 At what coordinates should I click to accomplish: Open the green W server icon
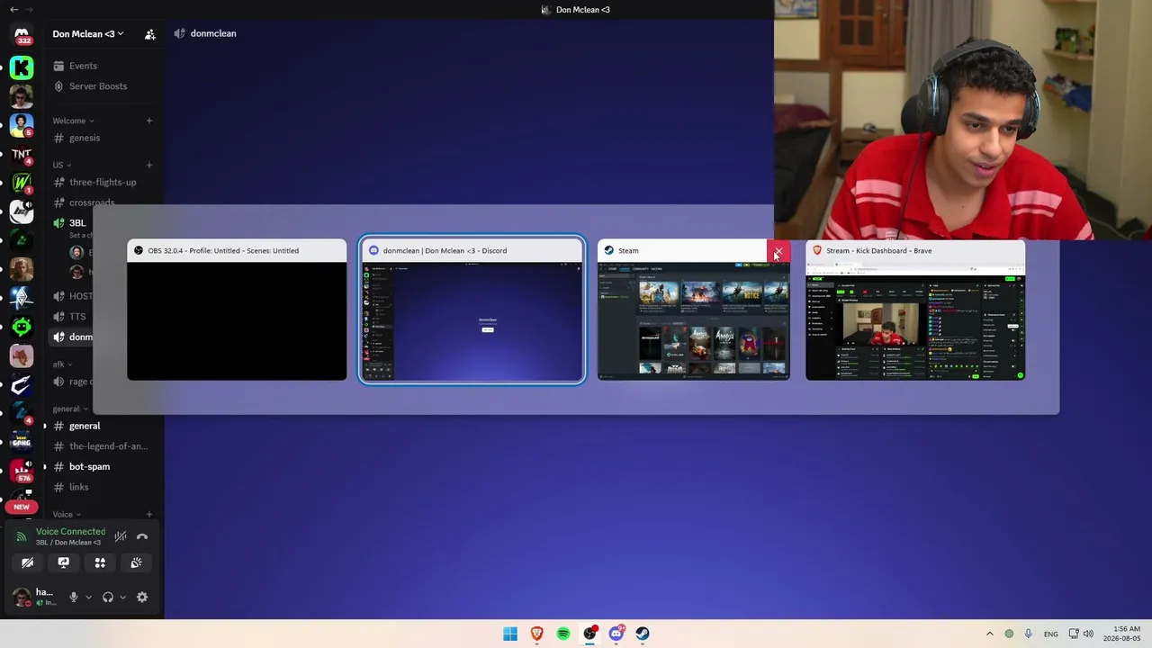[x=22, y=183]
